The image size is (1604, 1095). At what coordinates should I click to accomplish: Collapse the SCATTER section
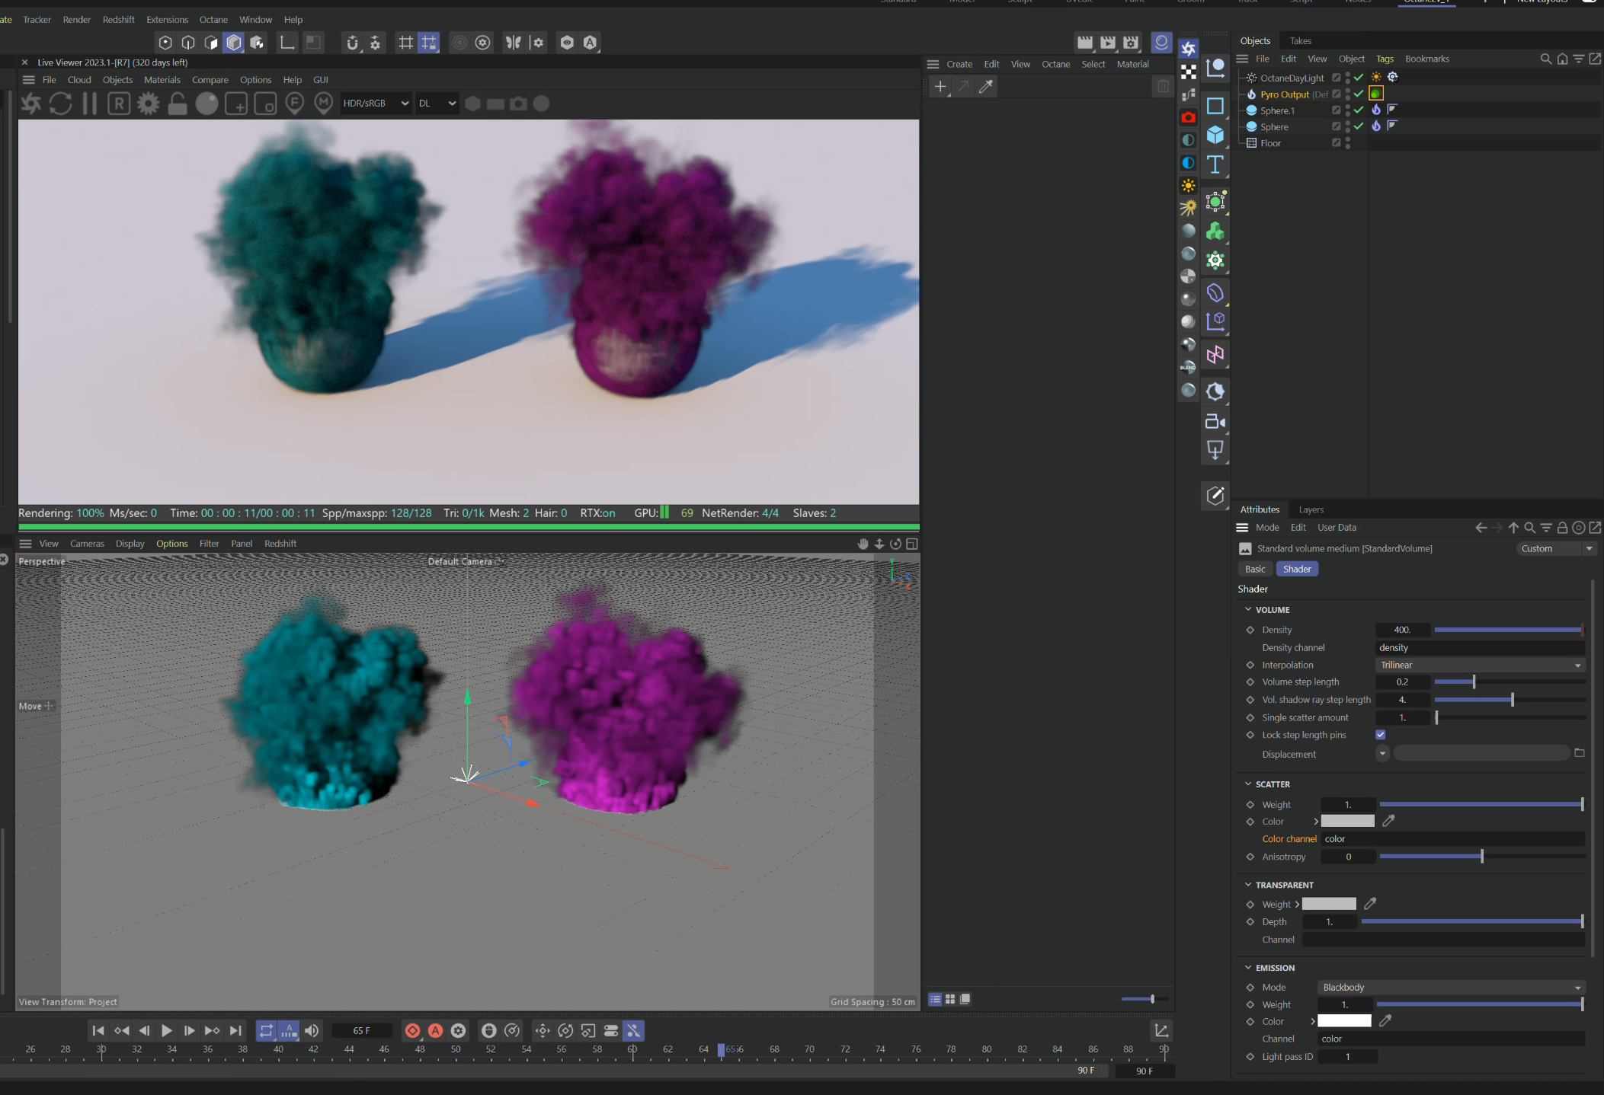click(1248, 784)
